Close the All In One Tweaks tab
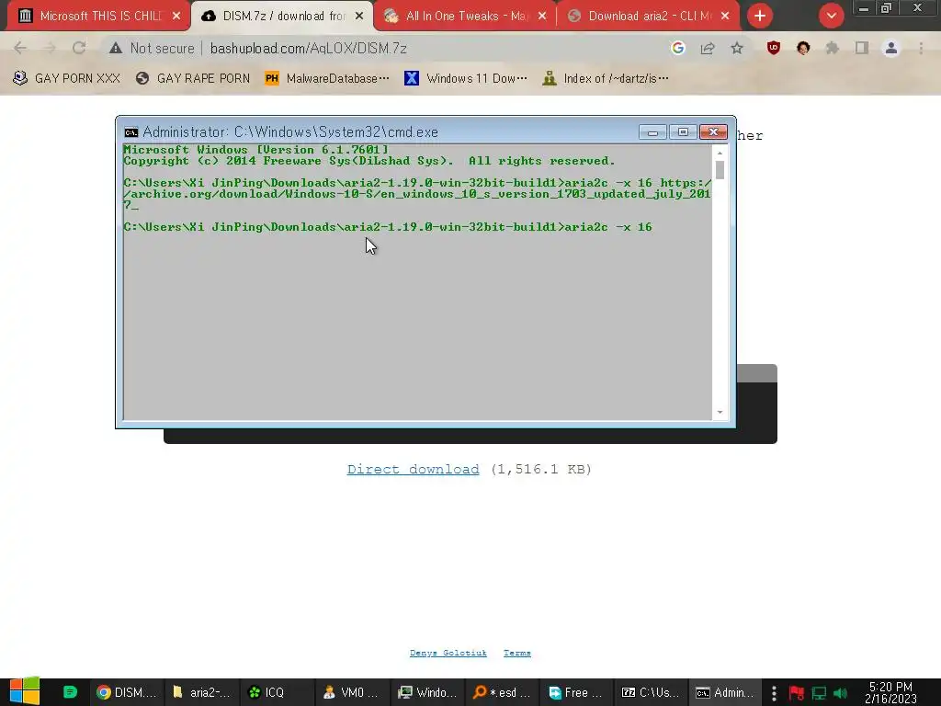 542,16
